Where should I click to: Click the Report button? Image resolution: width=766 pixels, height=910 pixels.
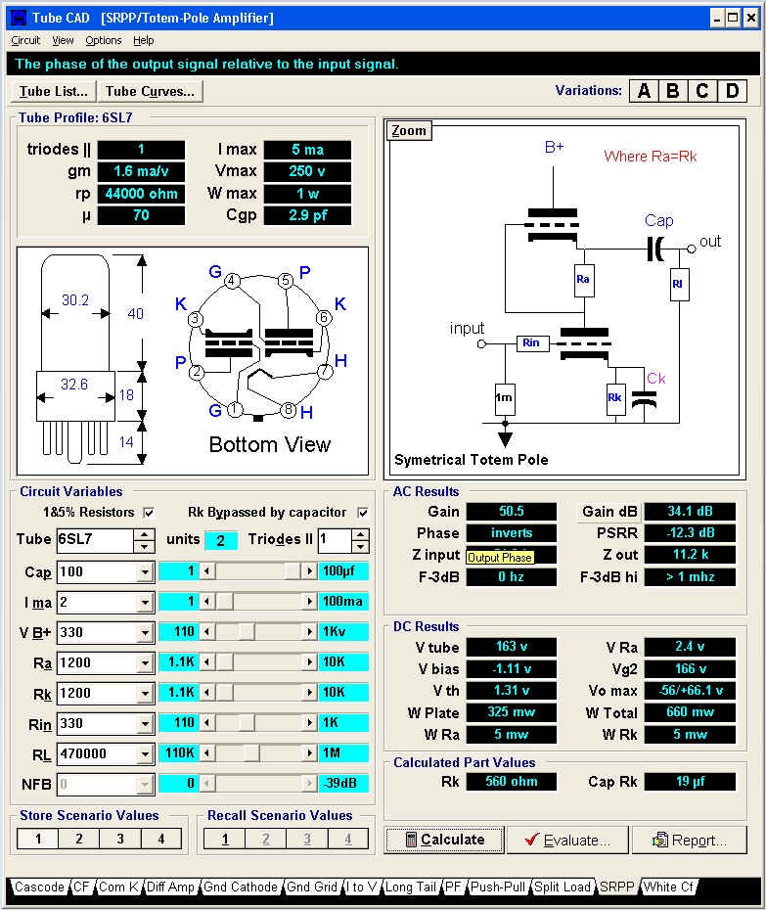coord(689,840)
